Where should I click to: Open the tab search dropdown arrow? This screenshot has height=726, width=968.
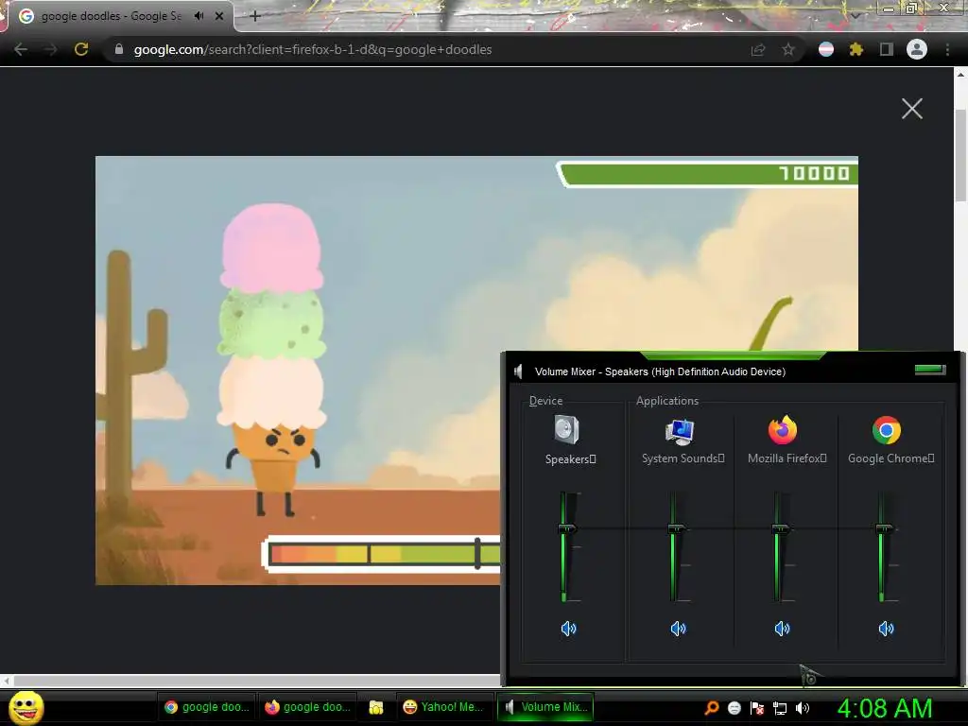pos(856,15)
